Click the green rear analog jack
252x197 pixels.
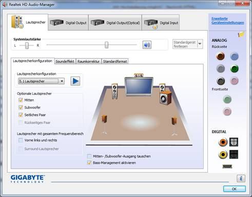tap(234, 69)
